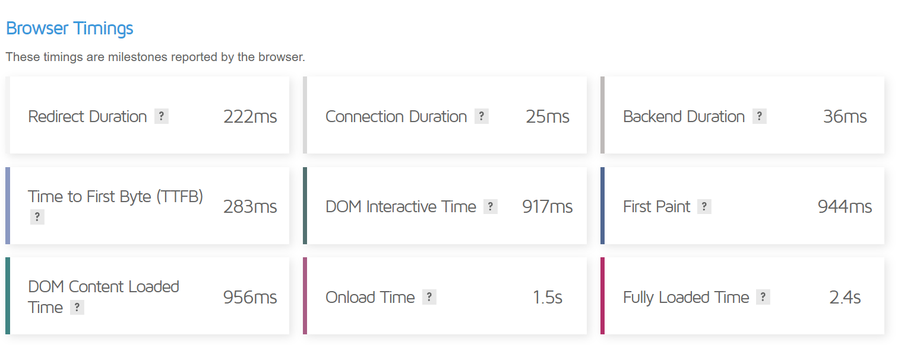Viewport: 898px width, 345px height.
Task: Show the Onload Time help tooltip
Action: (x=429, y=298)
